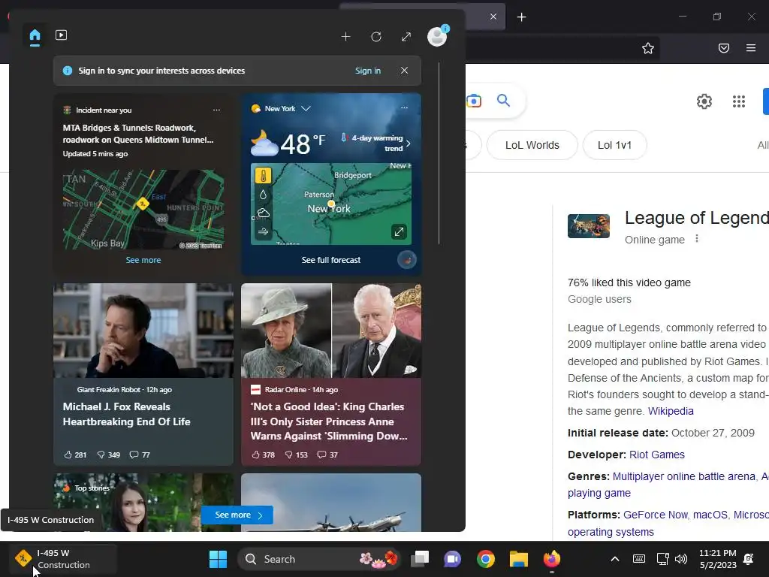The height and width of the screenshot is (577, 769).
Task: Launch Chrome from the taskbar
Action: coord(486,559)
